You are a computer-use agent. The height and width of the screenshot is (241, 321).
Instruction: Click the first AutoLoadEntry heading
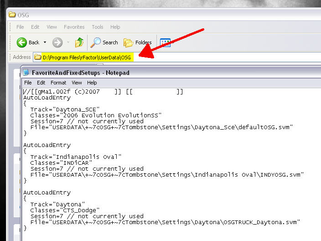[x=47, y=98]
